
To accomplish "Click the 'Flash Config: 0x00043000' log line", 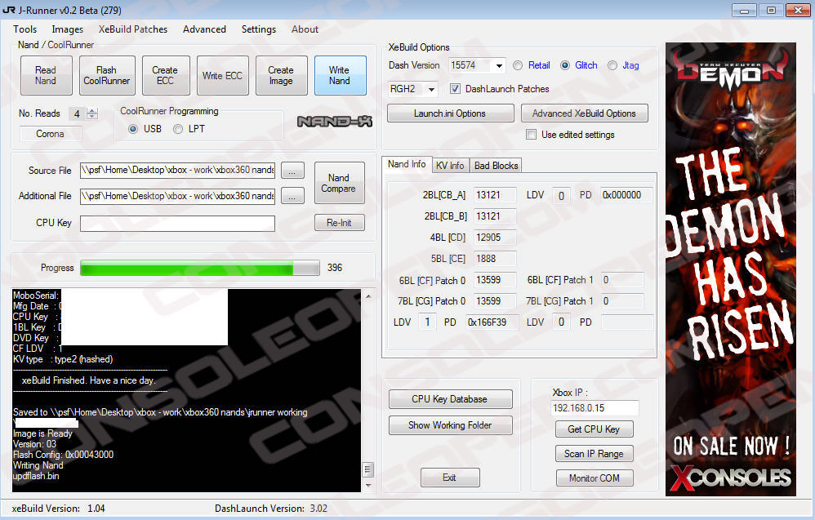I will [x=64, y=455].
